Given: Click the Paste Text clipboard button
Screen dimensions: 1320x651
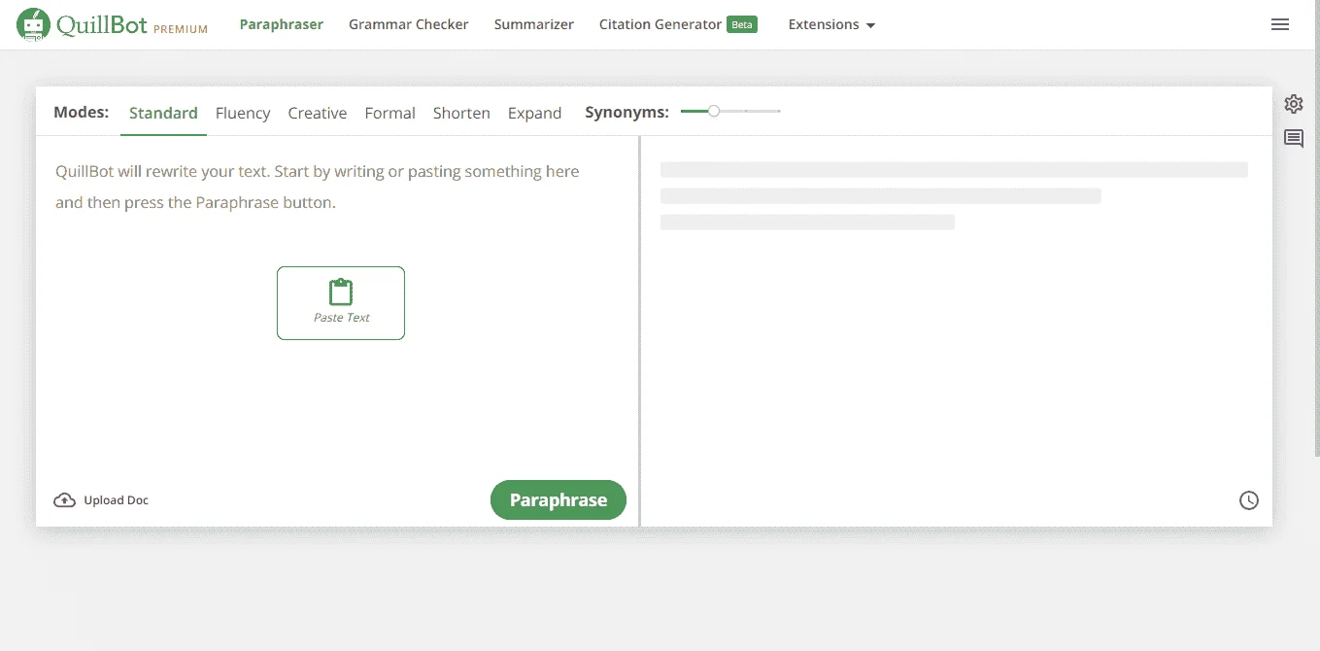Looking at the screenshot, I should (341, 303).
